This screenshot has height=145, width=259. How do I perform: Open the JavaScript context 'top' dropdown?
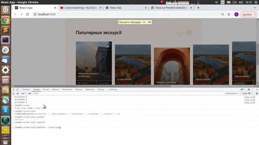(x=23, y=93)
